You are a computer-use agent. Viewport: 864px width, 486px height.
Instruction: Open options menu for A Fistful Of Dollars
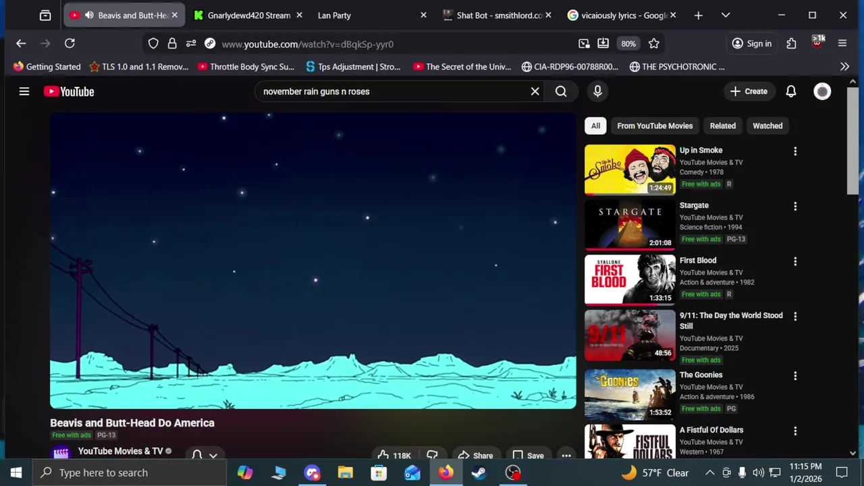[x=795, y=431]
